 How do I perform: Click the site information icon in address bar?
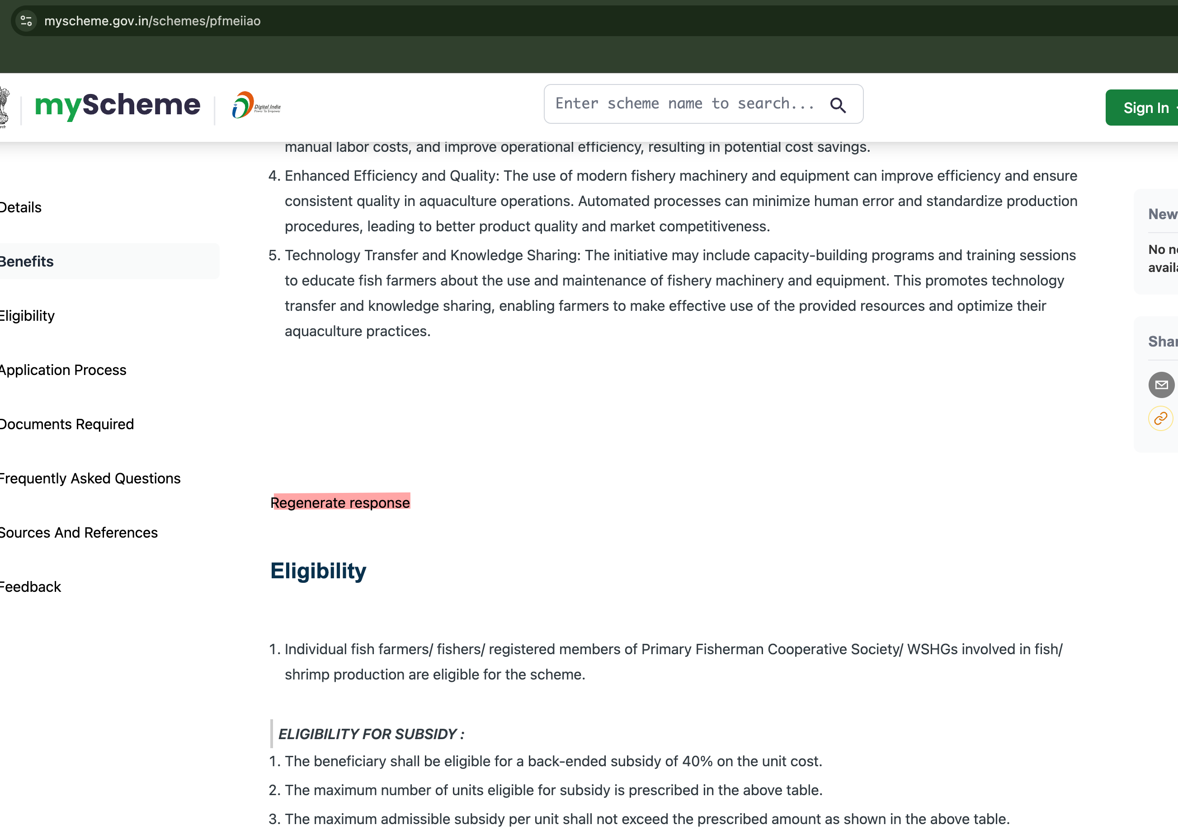(26, 21)
